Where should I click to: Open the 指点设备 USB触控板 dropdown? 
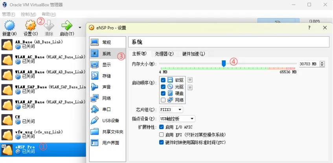tap(177, 119)
